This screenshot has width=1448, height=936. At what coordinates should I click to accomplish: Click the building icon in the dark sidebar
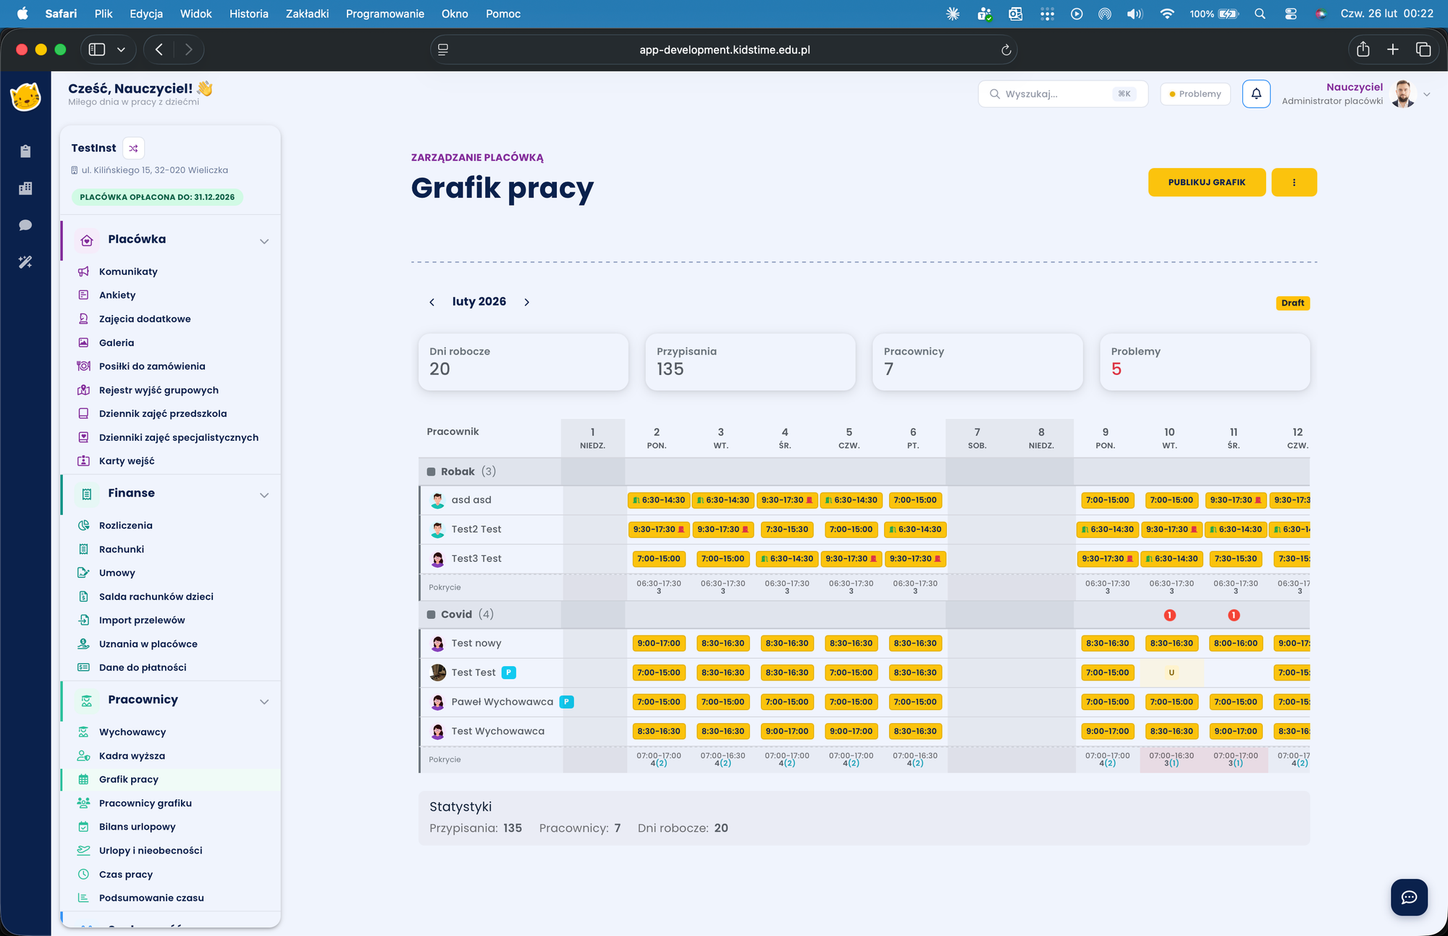(25, 188)
